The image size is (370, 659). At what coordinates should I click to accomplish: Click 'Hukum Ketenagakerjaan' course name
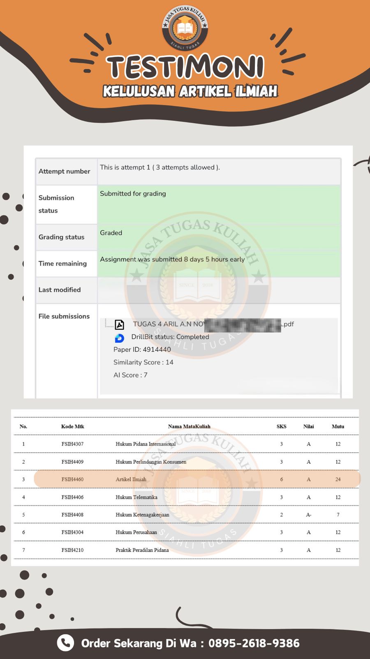[x=142, y=515]
